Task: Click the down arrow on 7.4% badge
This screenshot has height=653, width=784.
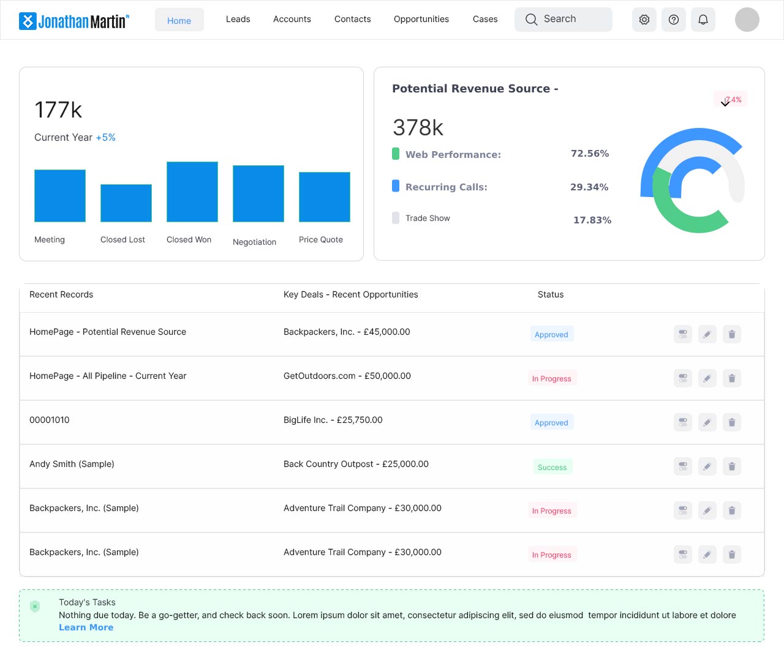Action: tap(725, 102)
